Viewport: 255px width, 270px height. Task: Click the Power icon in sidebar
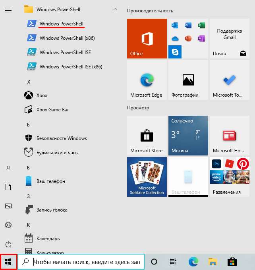pos(8,244)
